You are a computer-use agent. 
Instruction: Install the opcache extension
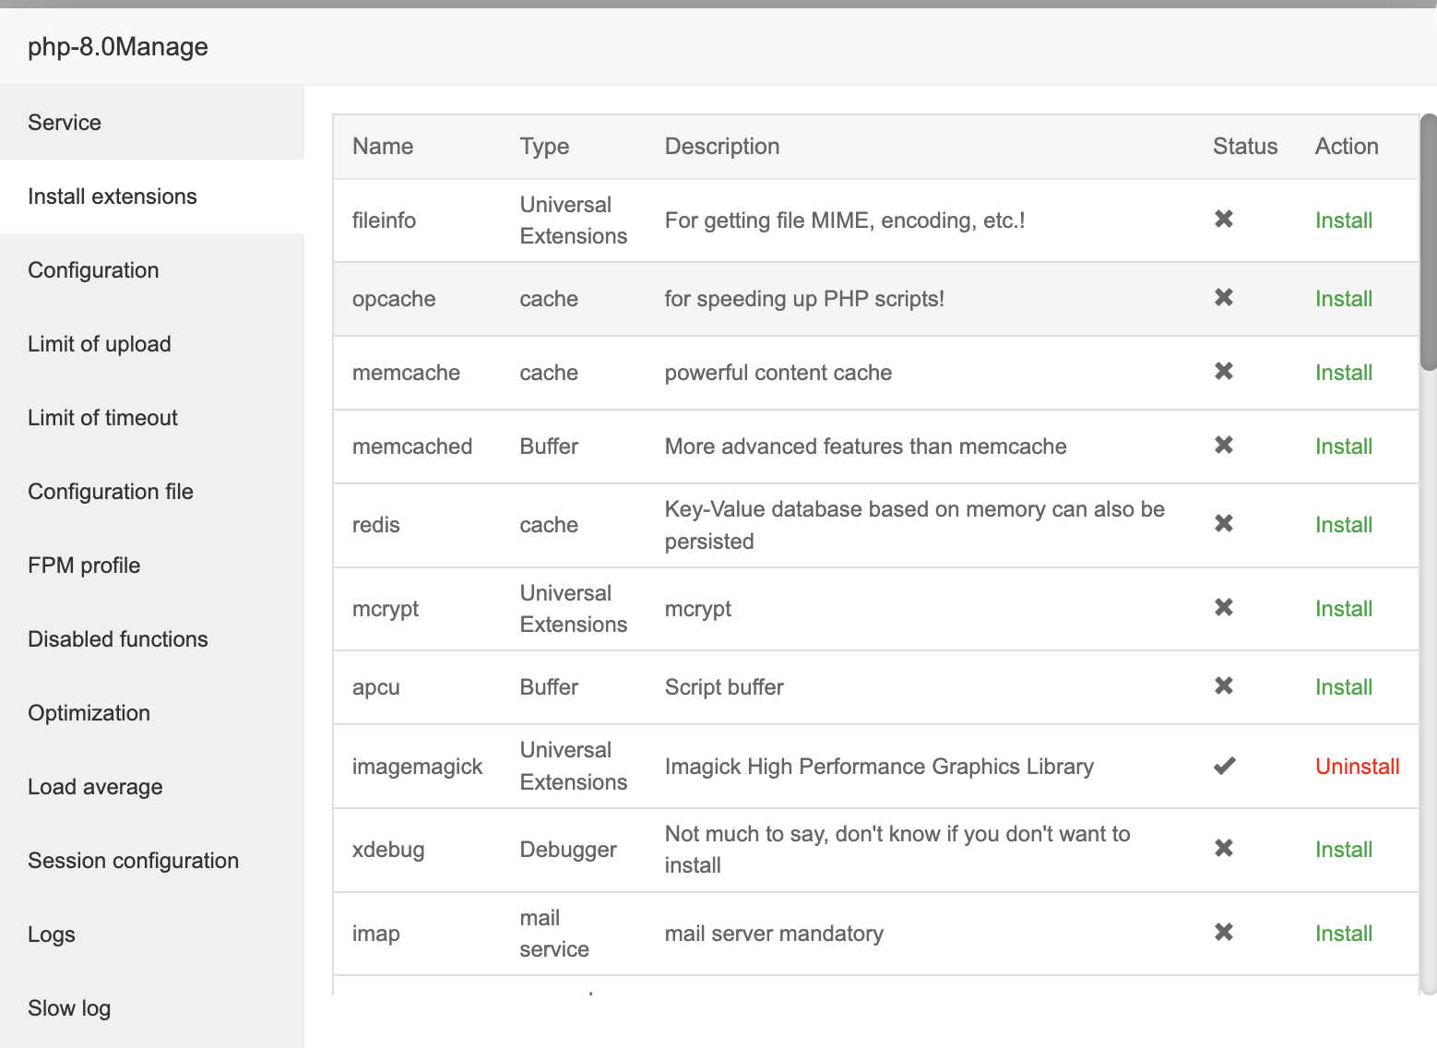(1343, 299)
